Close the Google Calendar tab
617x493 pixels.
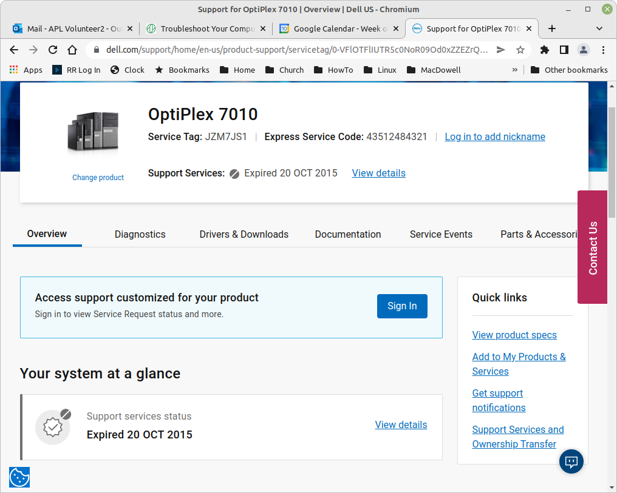pos(396,29)
